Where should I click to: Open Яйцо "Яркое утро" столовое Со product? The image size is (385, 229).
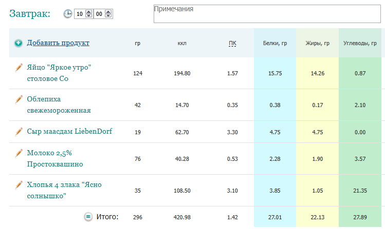click(59, 73)
